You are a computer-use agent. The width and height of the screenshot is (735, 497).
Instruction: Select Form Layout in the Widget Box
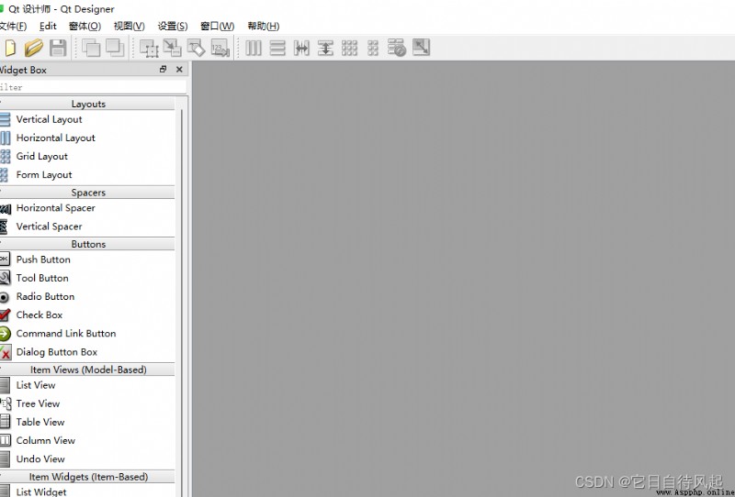(87, 175)
